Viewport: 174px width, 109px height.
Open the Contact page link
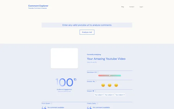(x=132, y=7)
